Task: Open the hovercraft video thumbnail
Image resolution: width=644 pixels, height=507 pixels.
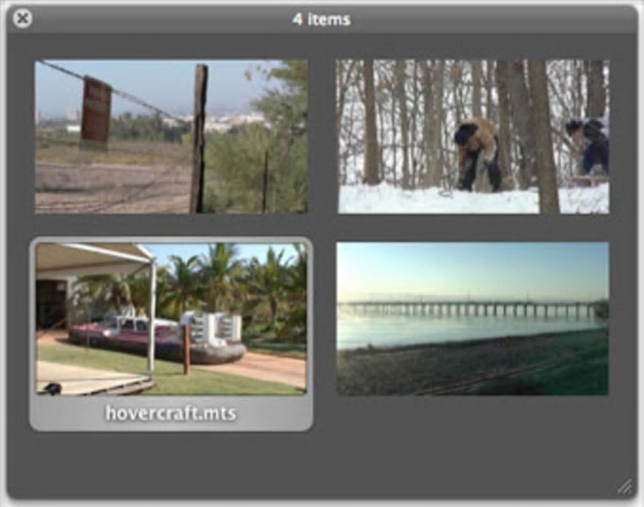Action: pos(171,318)
